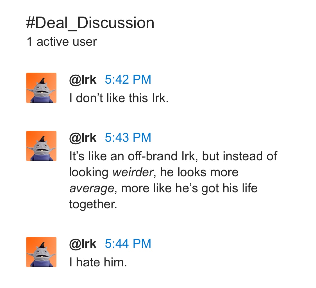
Task: Click the @Irk username on the 5:42 PM message
Action: (x=83, y=80)
